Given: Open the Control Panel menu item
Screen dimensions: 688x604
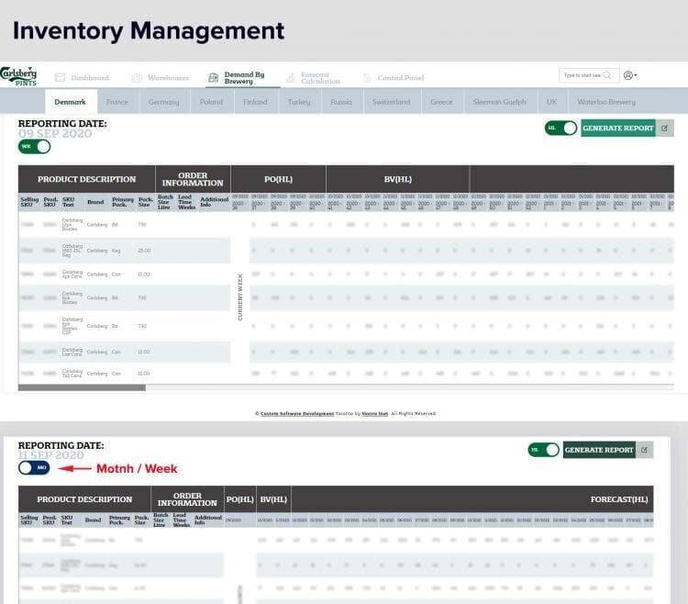Looking at the screenshot, I should (x=401, y=78).
